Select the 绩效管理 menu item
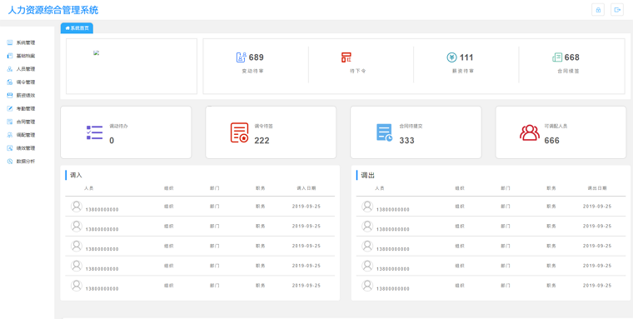 (26, 148)
